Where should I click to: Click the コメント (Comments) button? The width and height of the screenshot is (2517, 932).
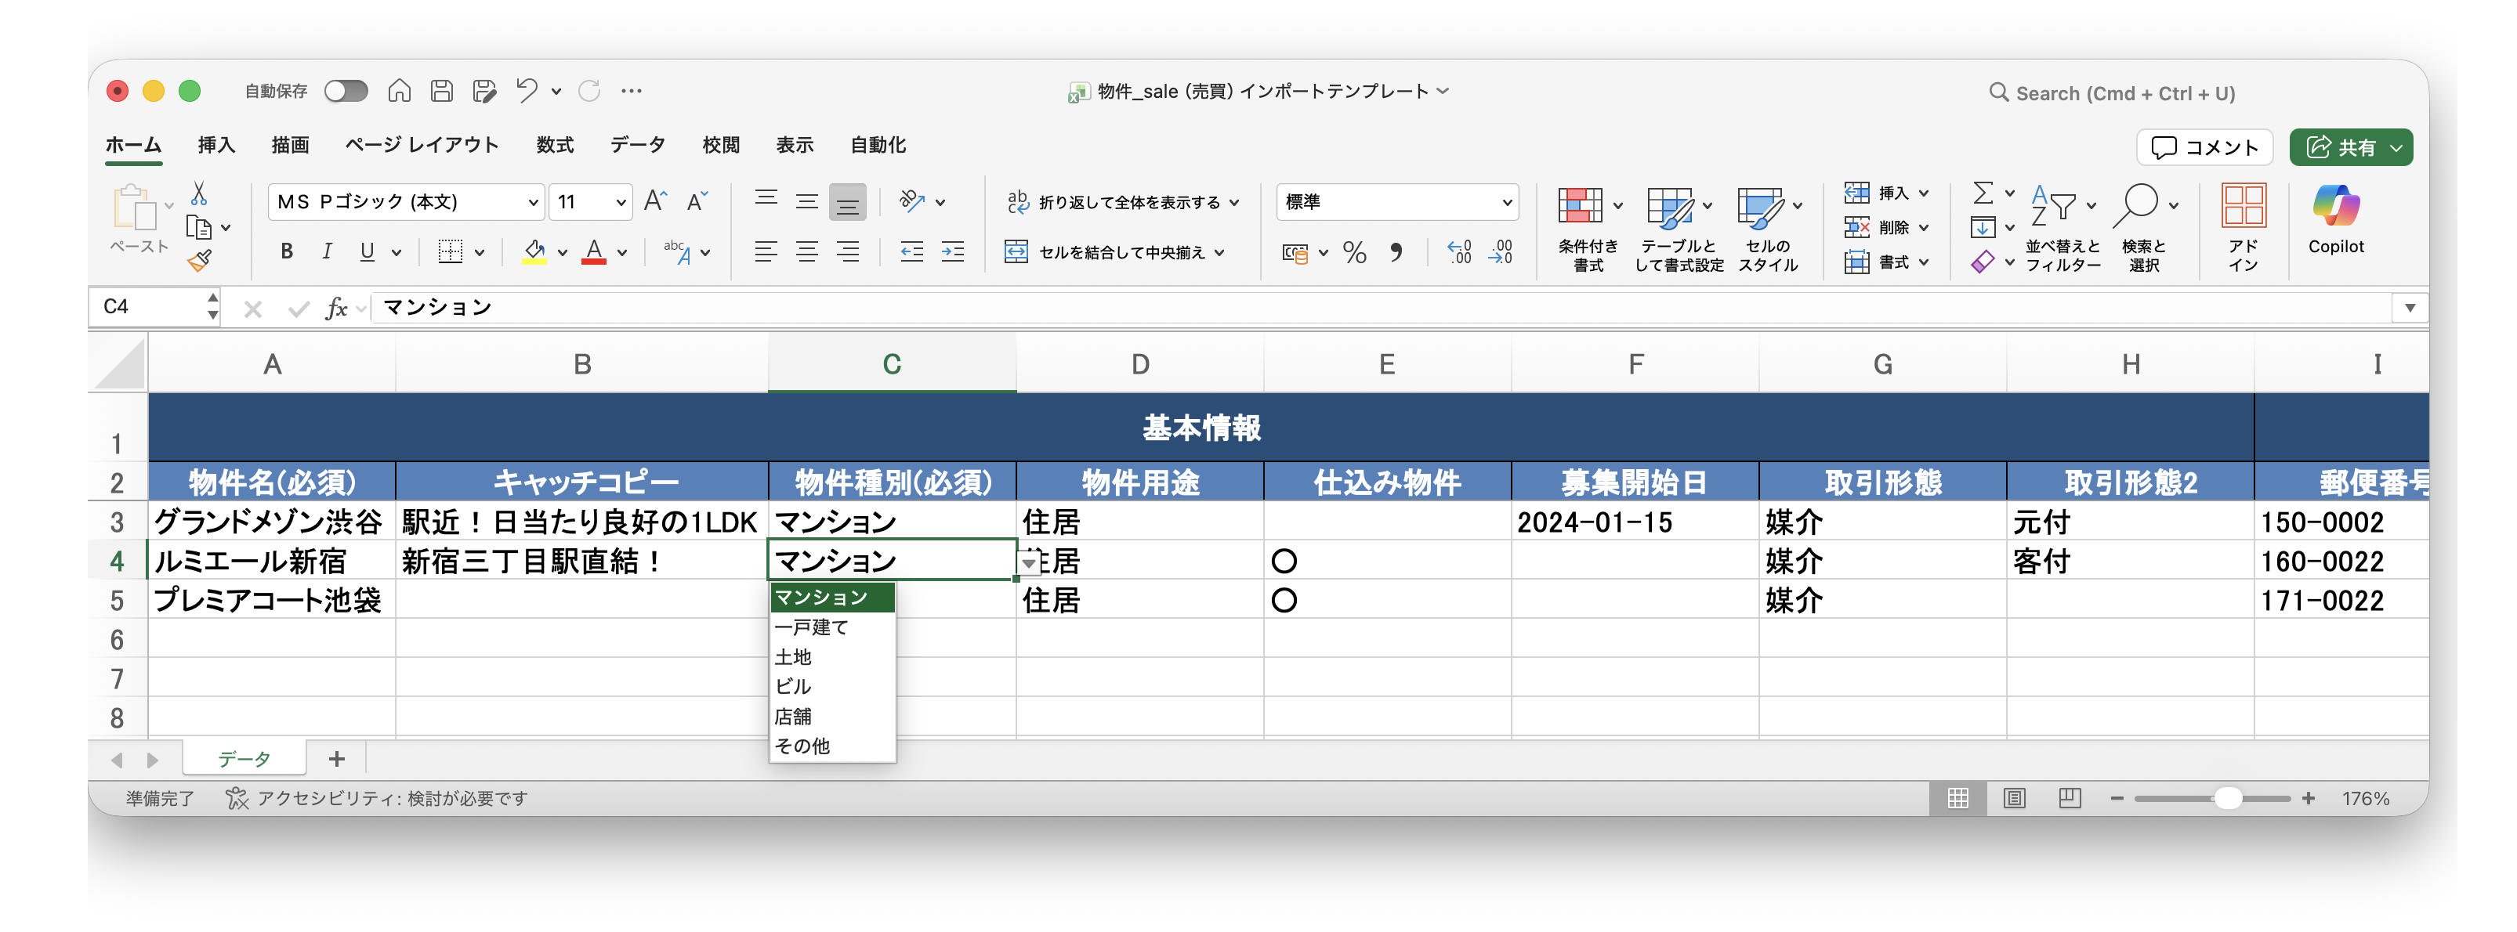pyautogui.click(x=2204, y=147)
